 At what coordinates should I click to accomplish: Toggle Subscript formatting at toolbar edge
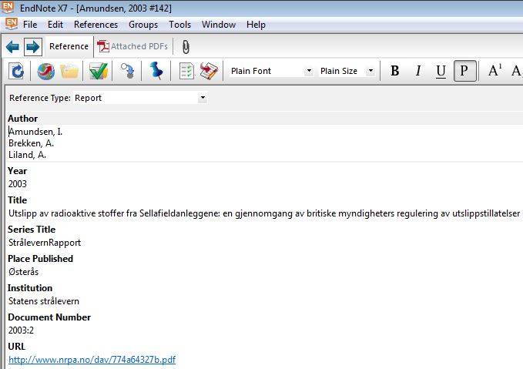coord(516,71)
